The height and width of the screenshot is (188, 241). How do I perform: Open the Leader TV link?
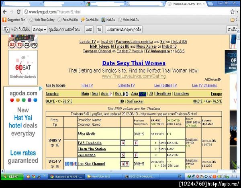pos(88,42)
